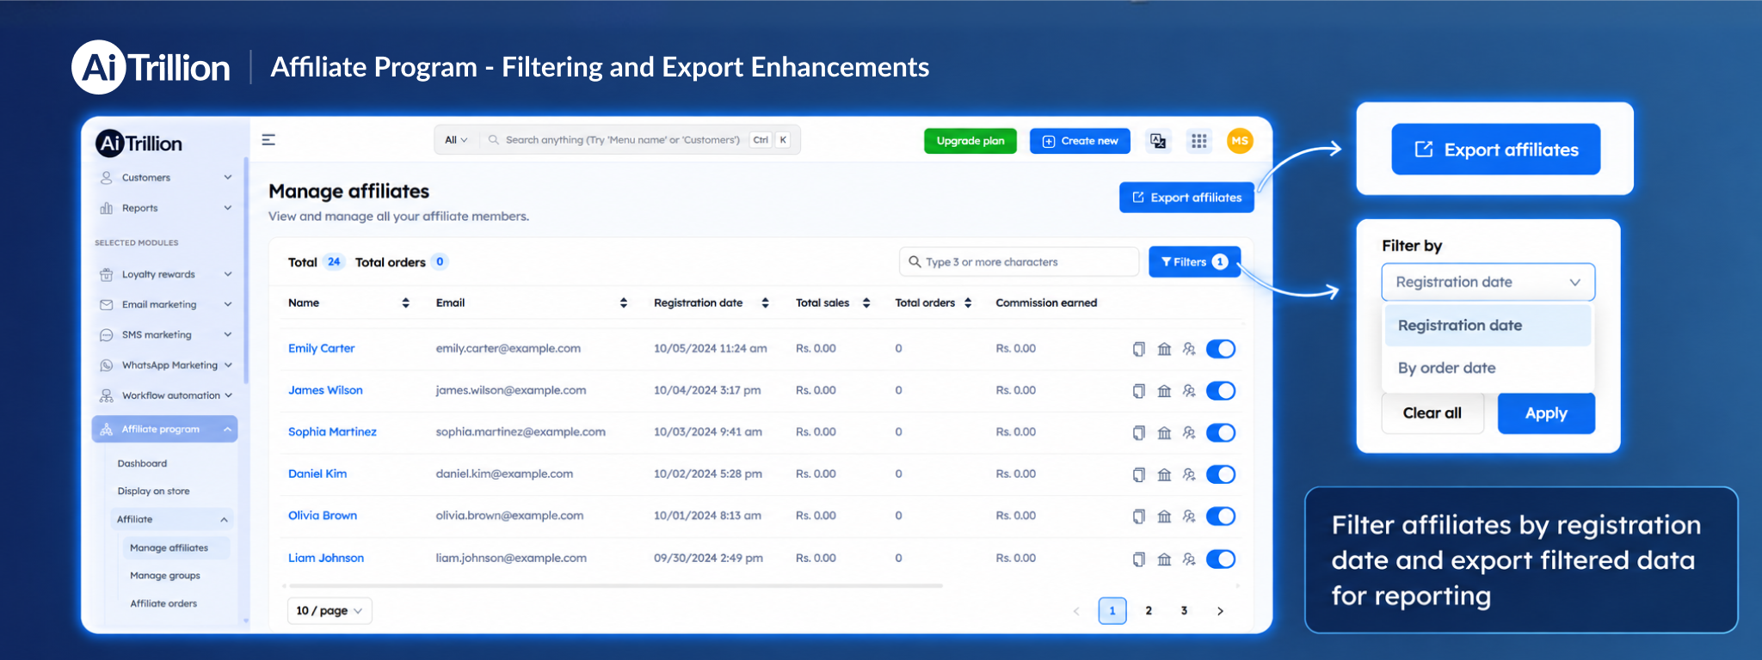The height and width of the screenshot is (660, 1762).
Task: Choose Registration date filter option
Action: (1488, 326)
